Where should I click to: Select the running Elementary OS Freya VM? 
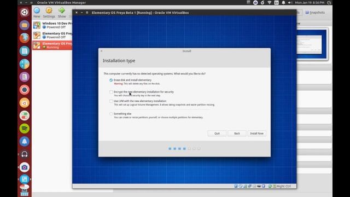[52, 45]
